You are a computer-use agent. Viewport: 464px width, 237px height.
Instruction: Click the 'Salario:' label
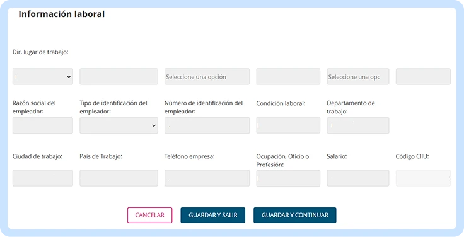coord(337,156)
